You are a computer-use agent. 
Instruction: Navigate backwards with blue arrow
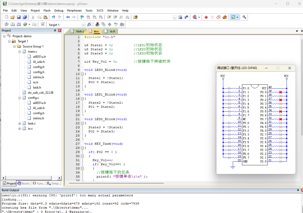point(68,17)
